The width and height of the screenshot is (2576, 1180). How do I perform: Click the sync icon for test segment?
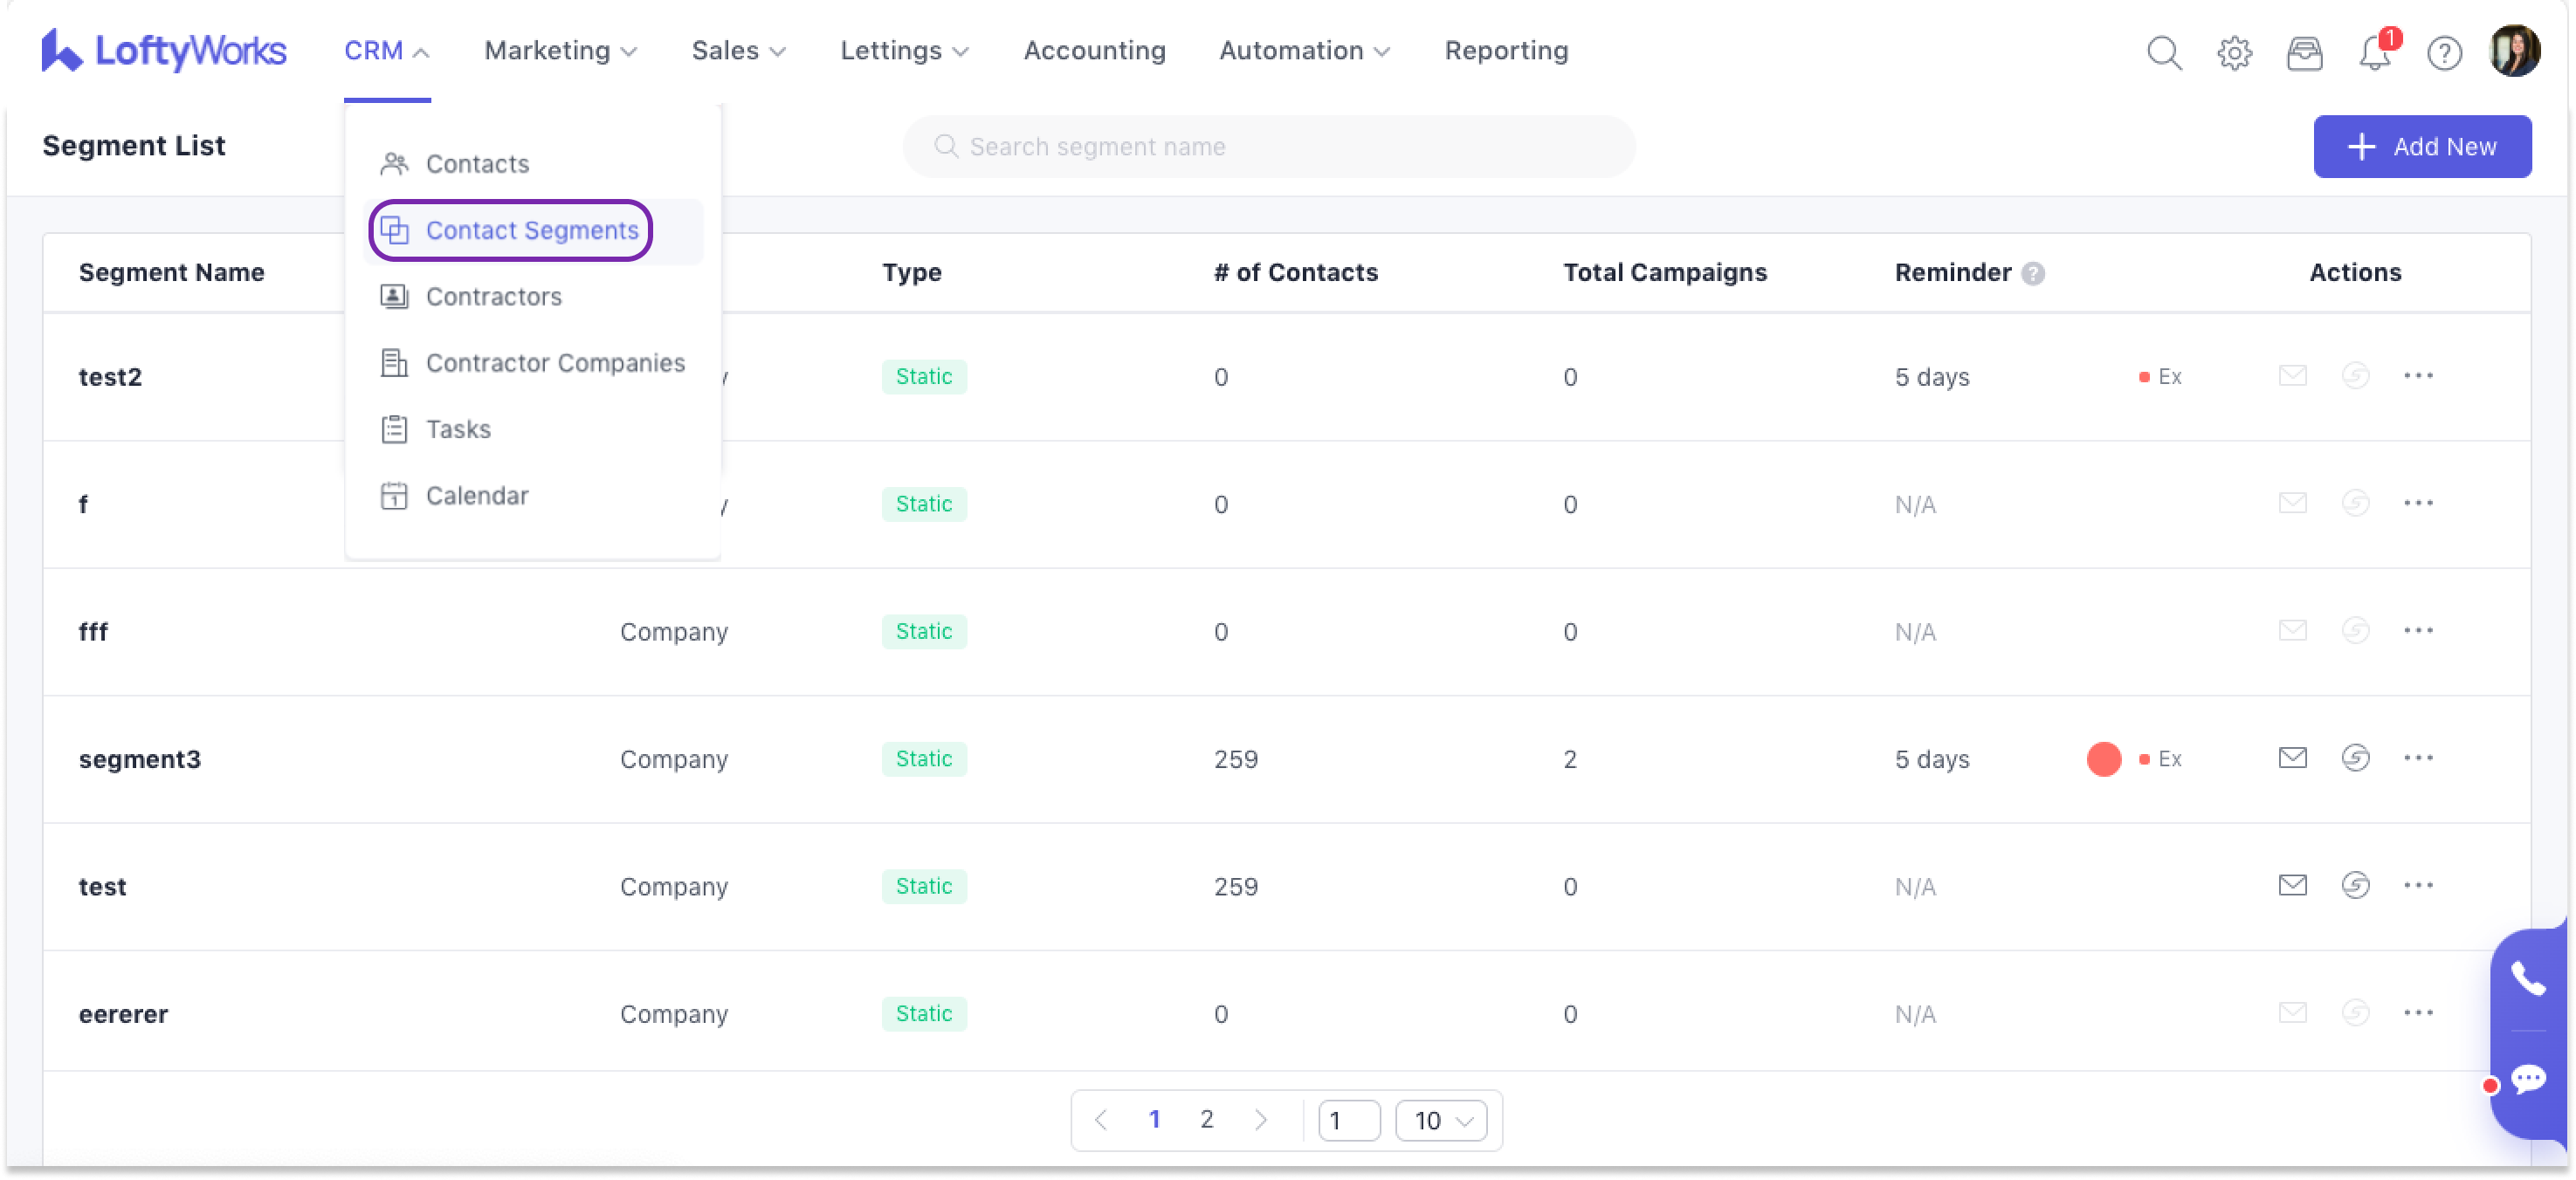tap(2355, 885)
